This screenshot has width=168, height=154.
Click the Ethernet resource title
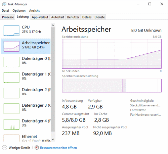(x=30, y=137)
